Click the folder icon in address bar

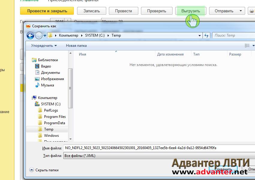coord(50,35)
